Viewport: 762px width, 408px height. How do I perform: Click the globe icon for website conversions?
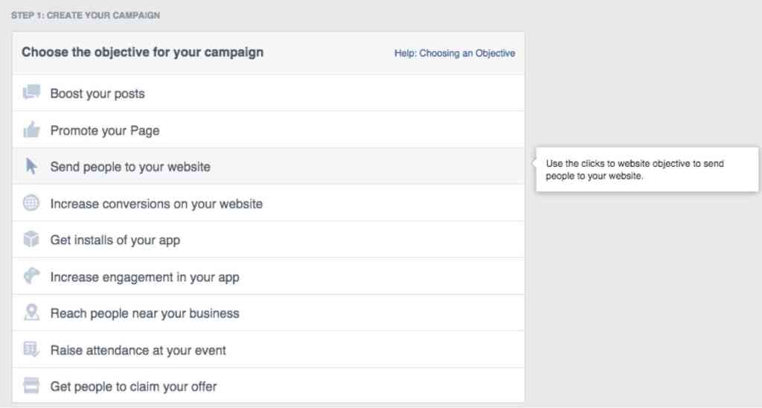click(31, 203)
